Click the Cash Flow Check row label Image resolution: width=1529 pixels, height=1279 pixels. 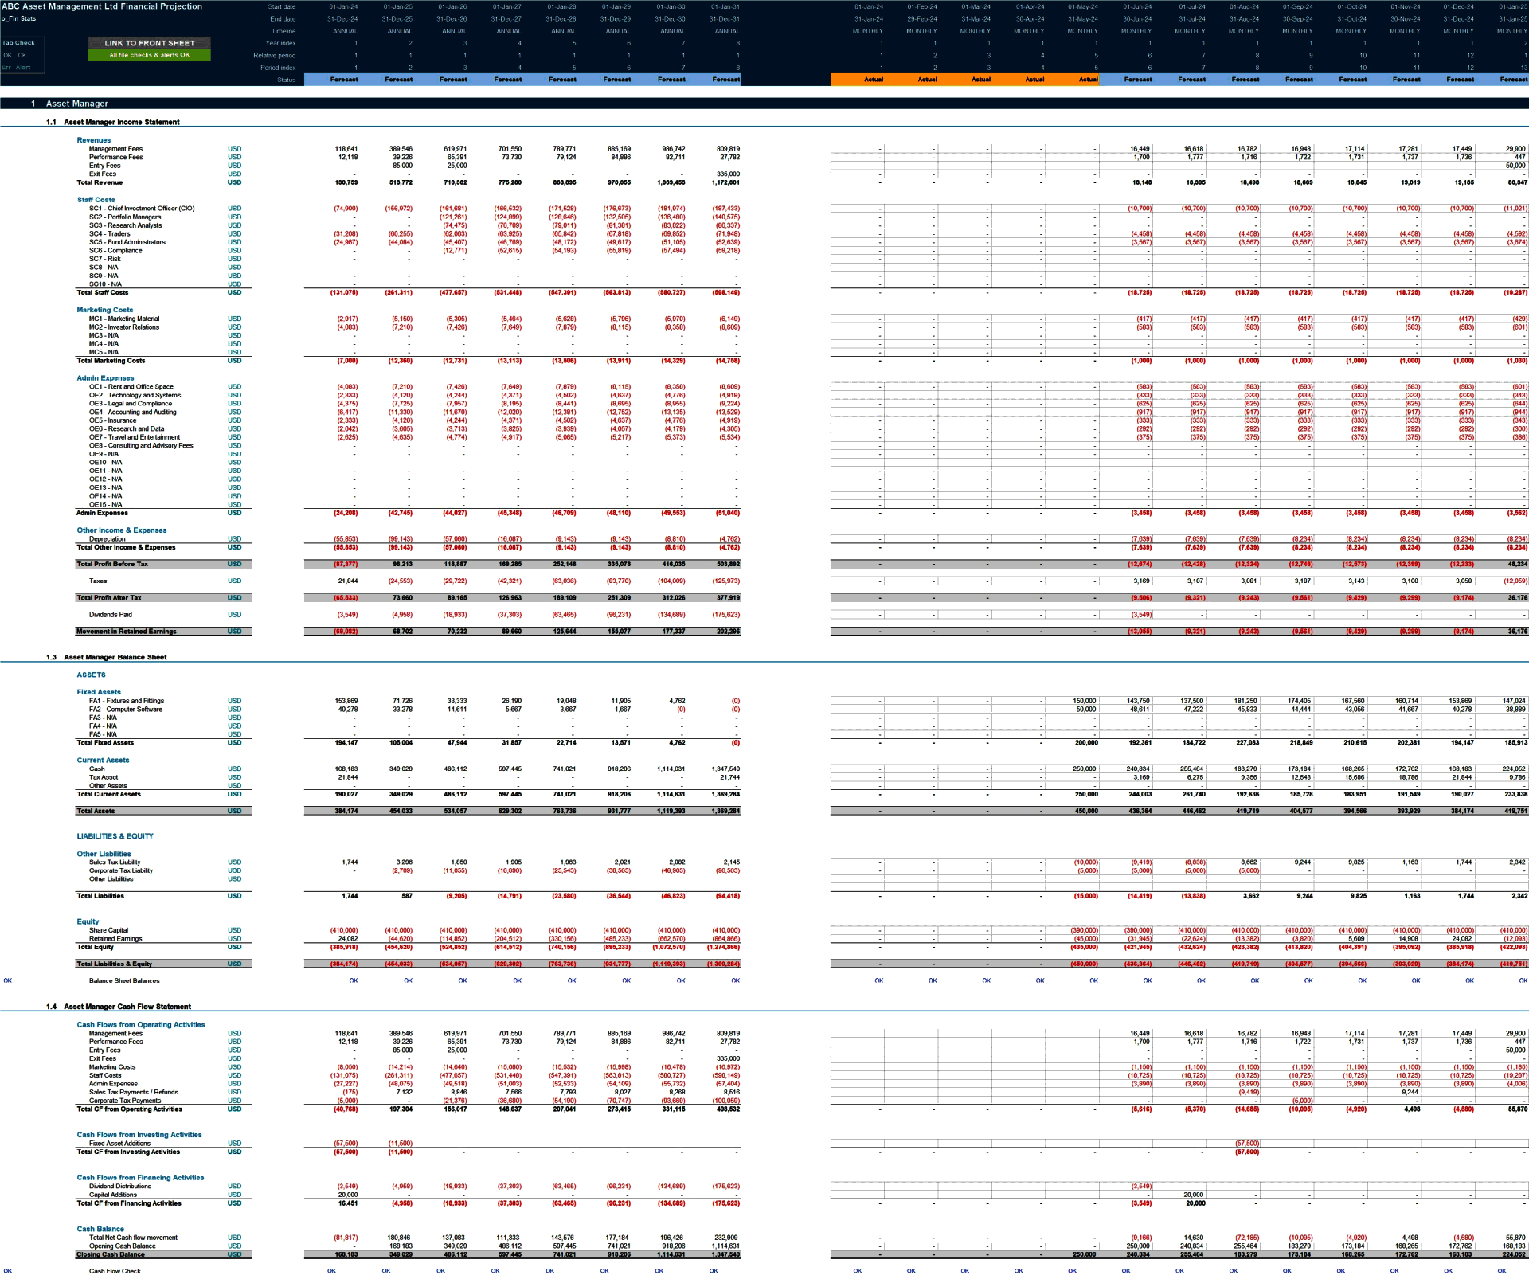115,1271
